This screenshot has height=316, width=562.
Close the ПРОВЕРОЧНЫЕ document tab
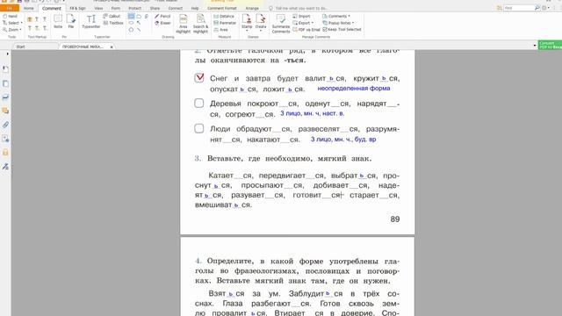[112, 47]
